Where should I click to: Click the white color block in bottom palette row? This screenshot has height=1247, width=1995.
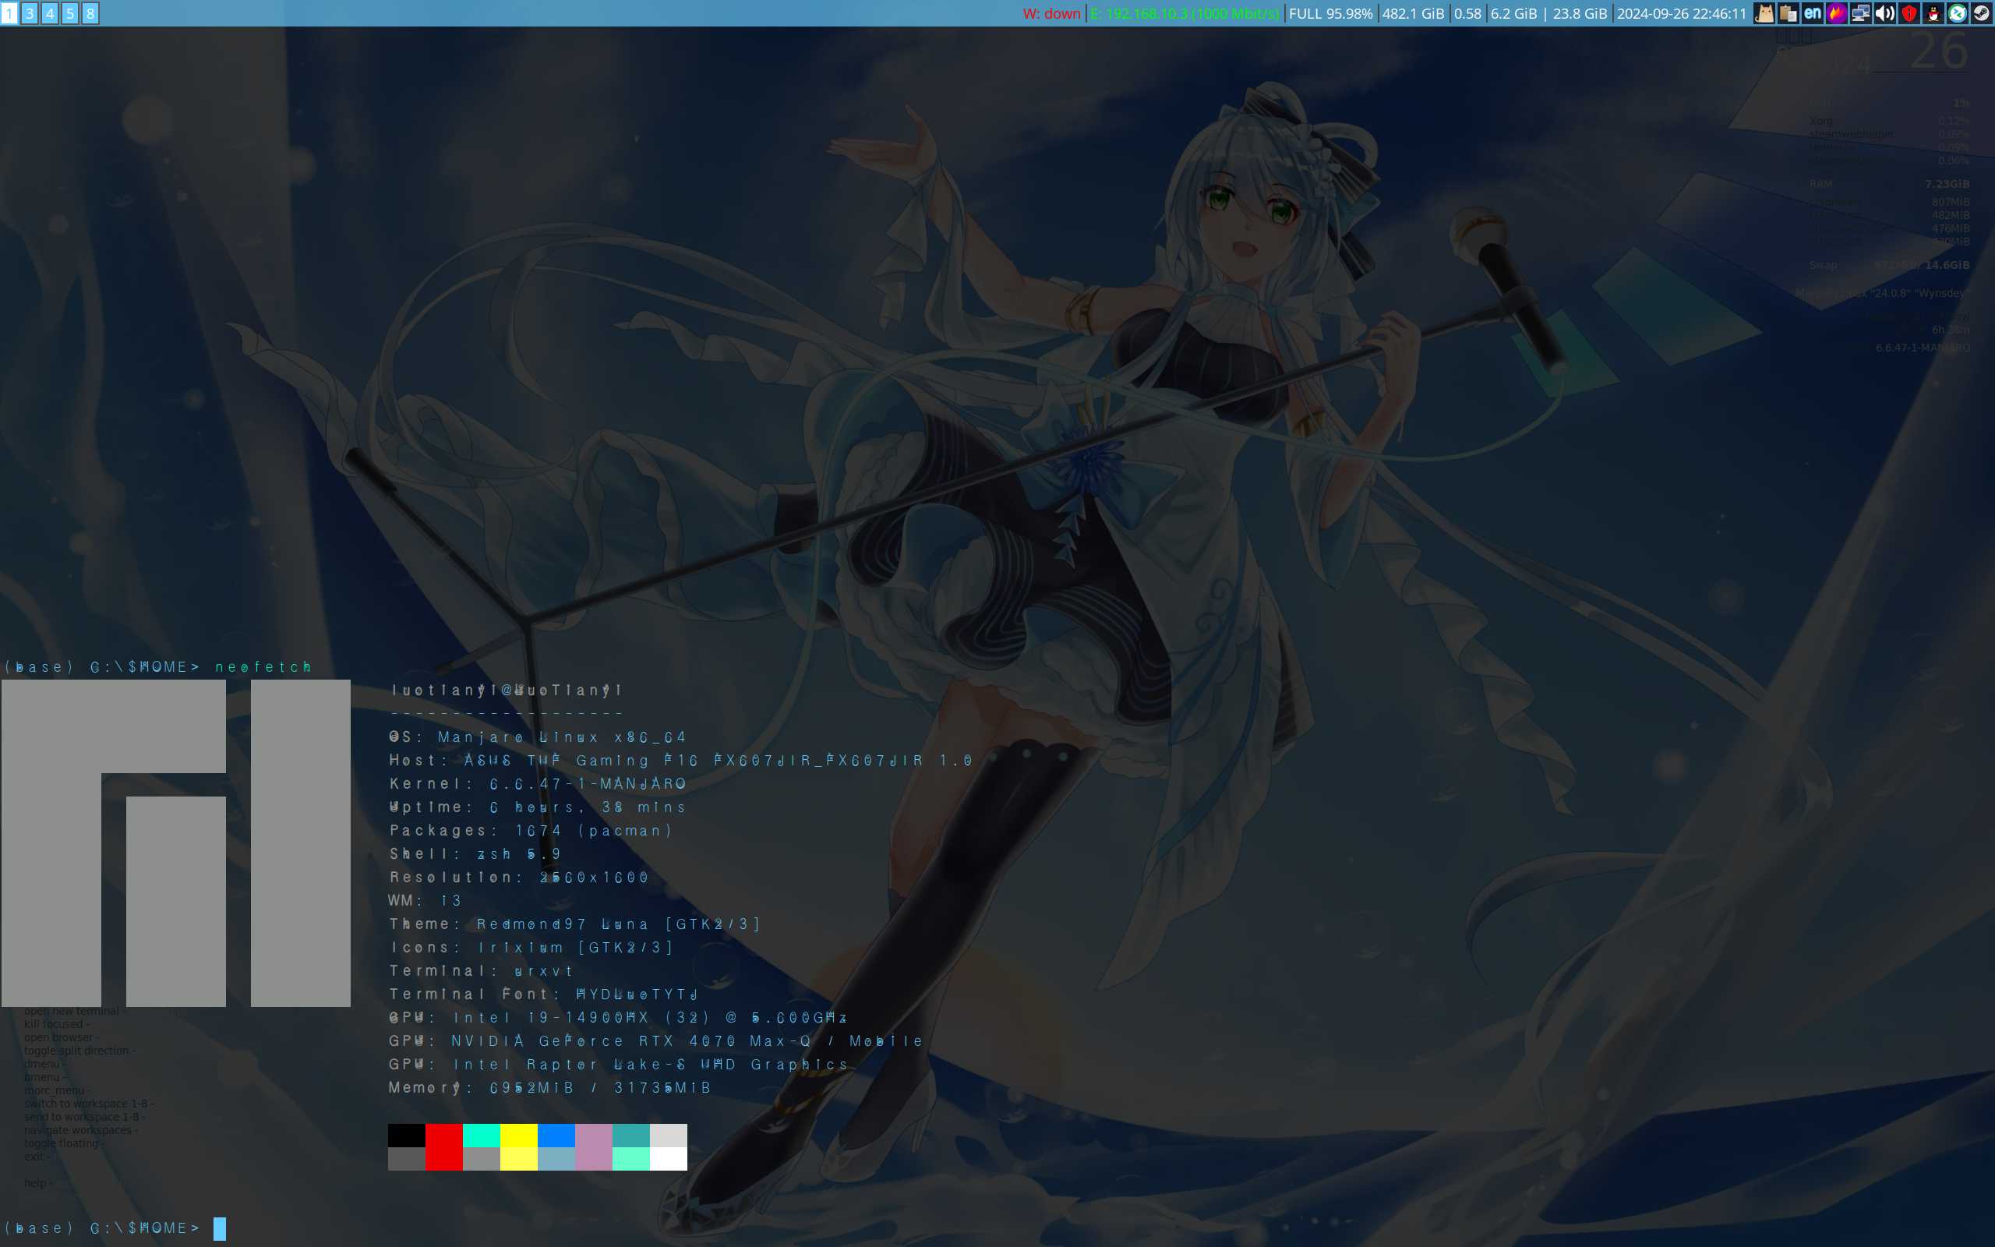pos(668,1159)
